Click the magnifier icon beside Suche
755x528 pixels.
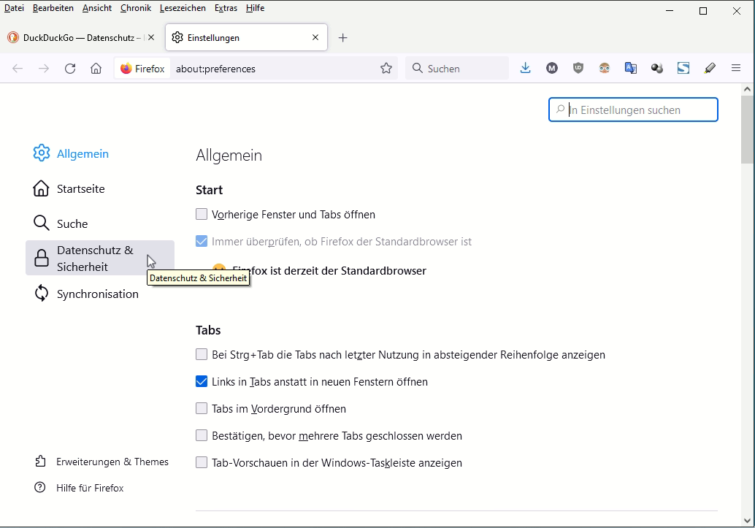(x=41, y=223)
